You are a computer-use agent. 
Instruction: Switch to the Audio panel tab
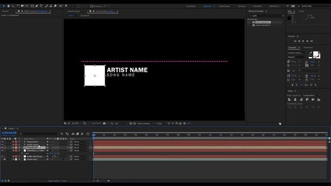click(302, 11)
